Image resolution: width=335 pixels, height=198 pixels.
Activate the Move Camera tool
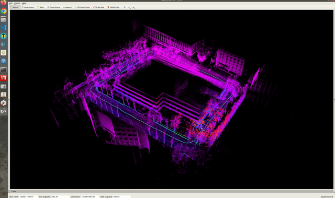[28, 7]
